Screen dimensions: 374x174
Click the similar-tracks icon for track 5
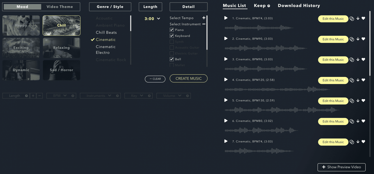pos(352,101)
